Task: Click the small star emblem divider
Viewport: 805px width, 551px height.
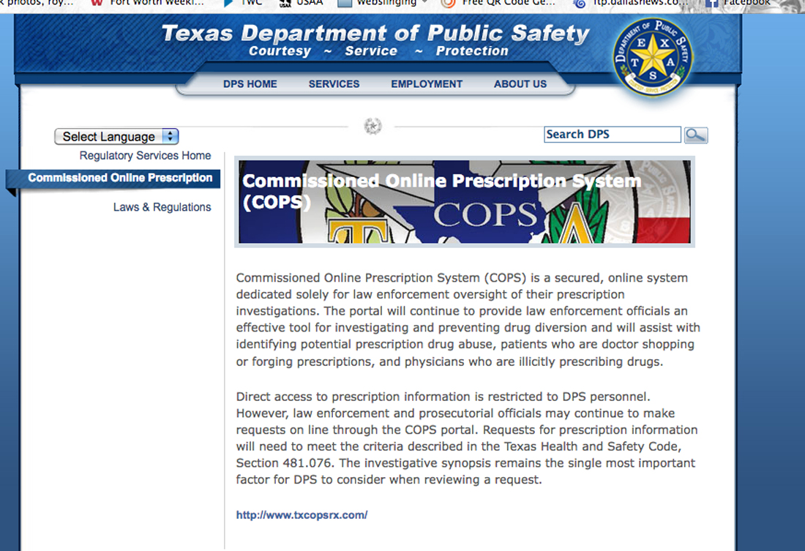Action: click(373, 127)
